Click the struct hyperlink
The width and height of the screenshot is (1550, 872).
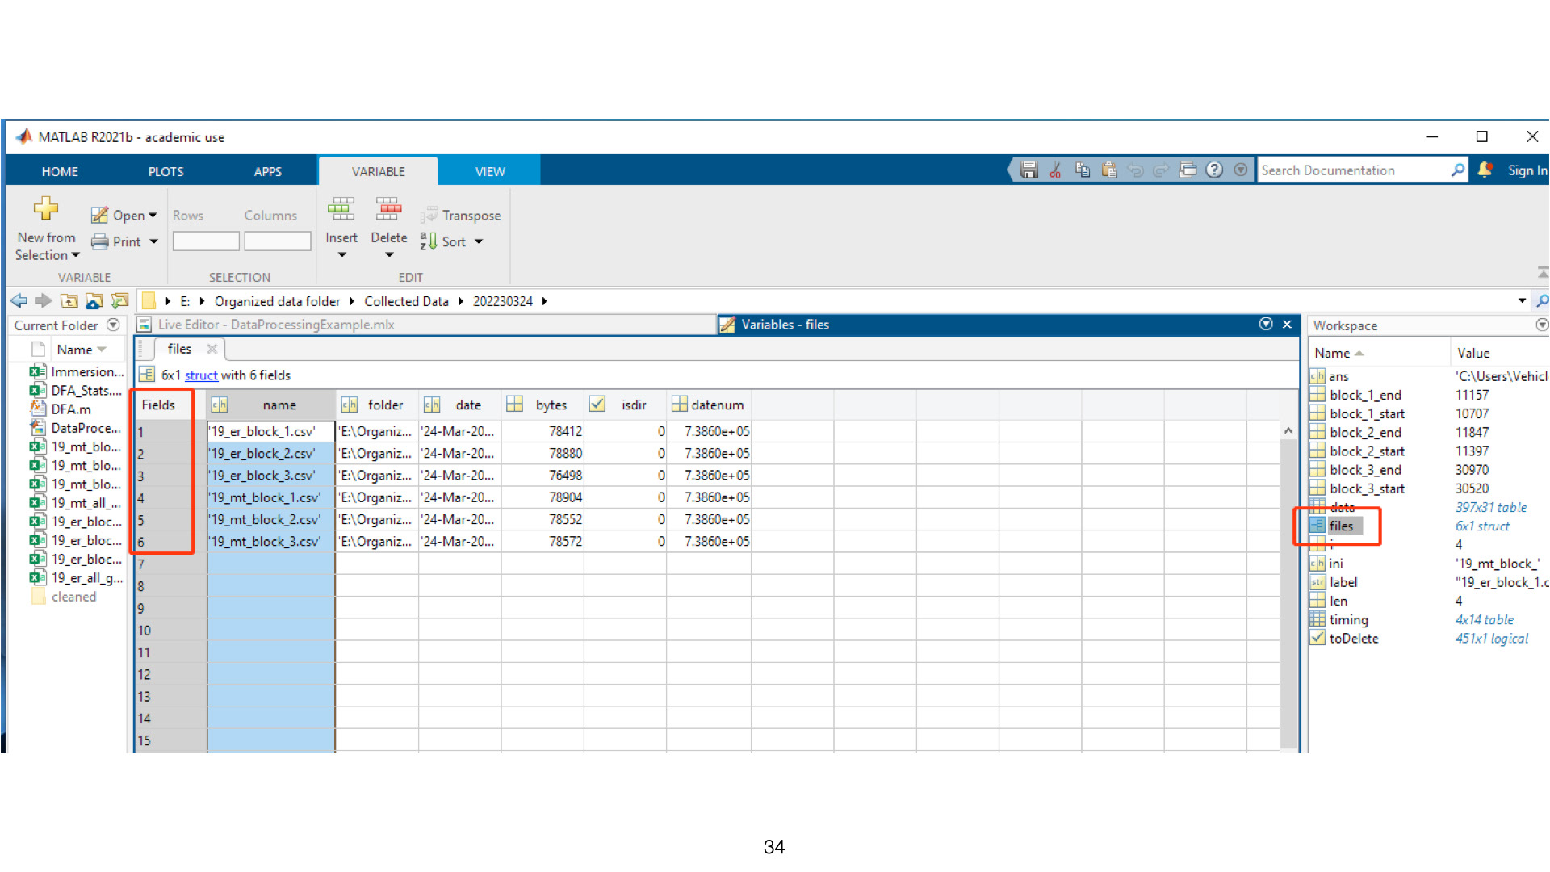pos(201,375)
